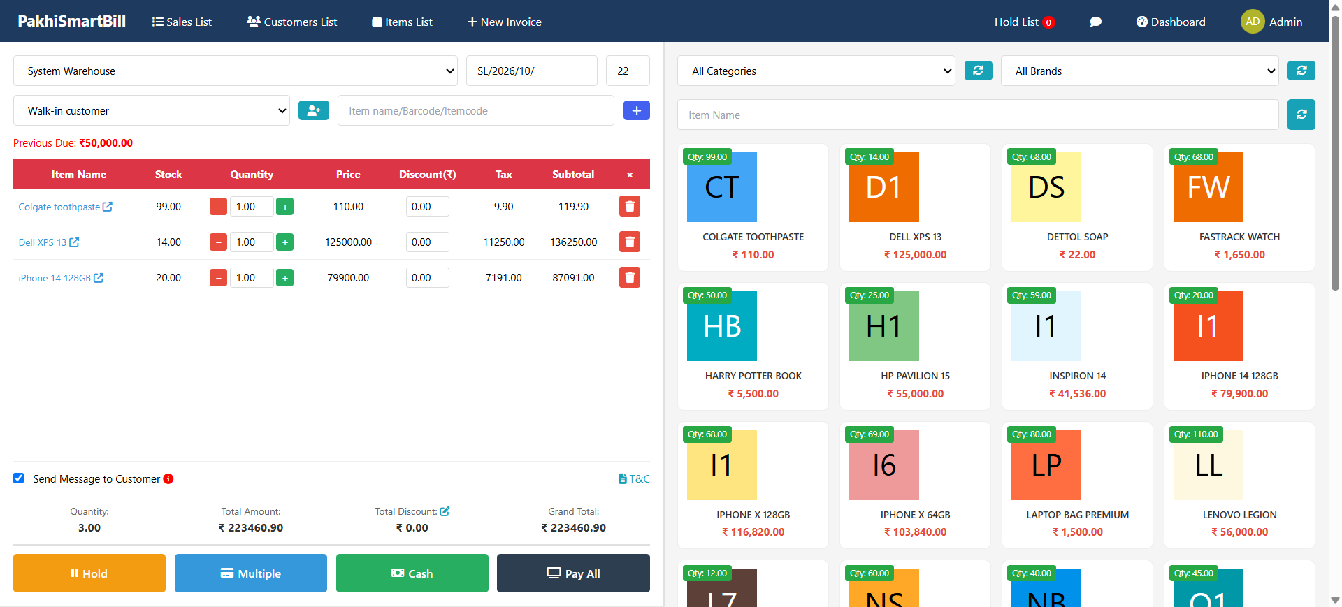Refresh the Item Name search

[x=1301, y=115]
